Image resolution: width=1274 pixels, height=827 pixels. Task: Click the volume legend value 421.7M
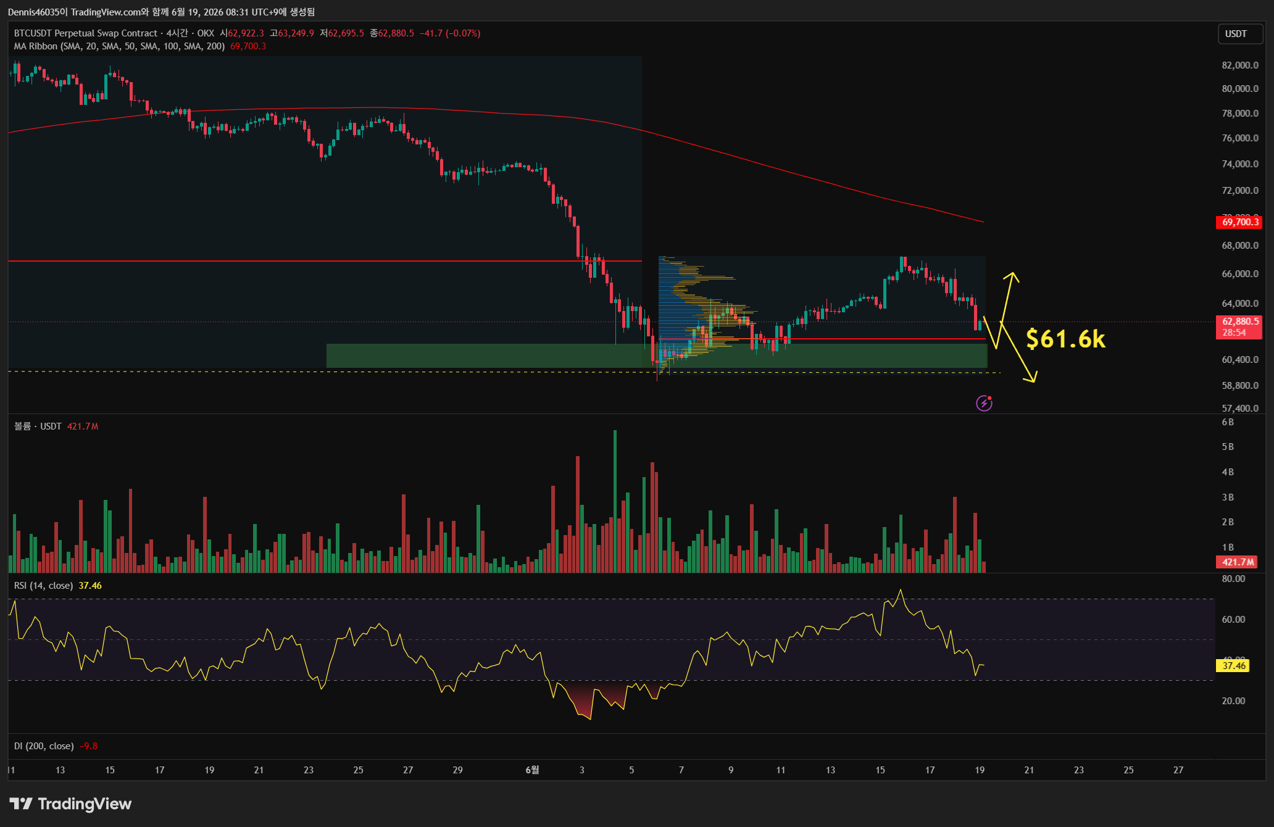(83, 426)
